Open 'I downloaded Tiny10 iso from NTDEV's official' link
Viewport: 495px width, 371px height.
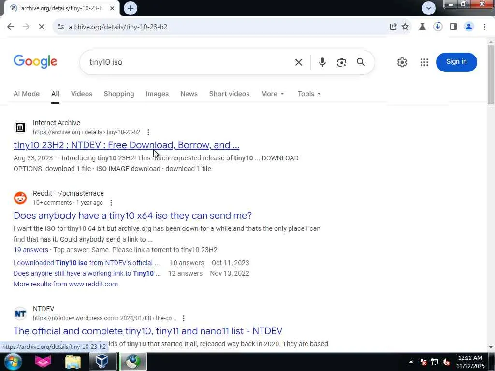[86, 263]
